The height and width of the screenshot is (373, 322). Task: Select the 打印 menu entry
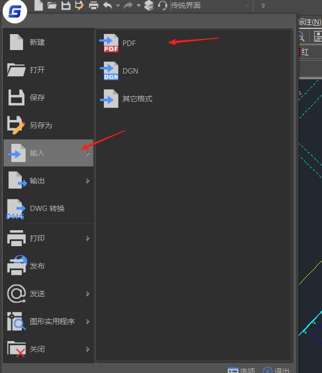pyautogui.click(x=48, y=238)
